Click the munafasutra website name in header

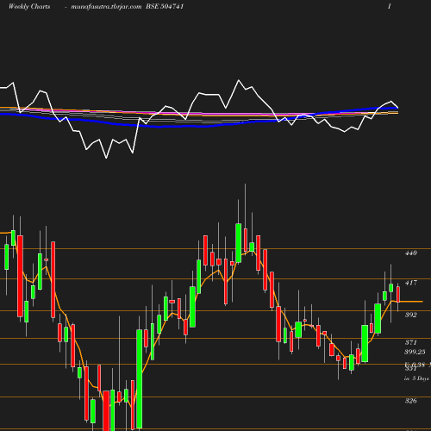pos(106,7)
